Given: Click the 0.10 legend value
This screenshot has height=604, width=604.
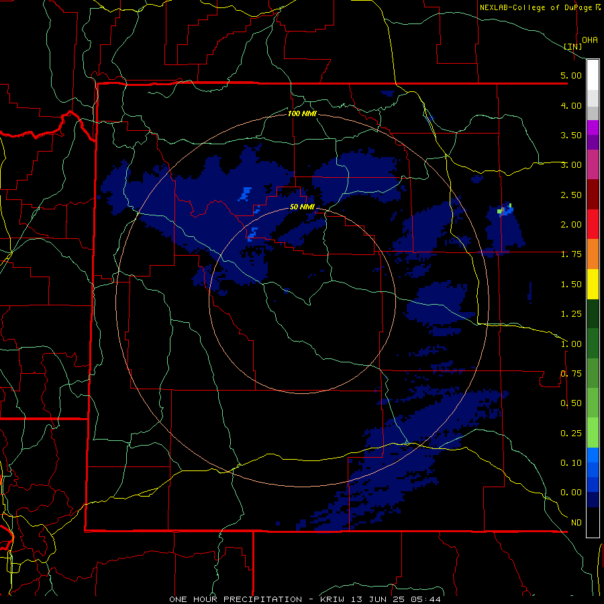Looking at the screenshot, I should pos(571,463).
